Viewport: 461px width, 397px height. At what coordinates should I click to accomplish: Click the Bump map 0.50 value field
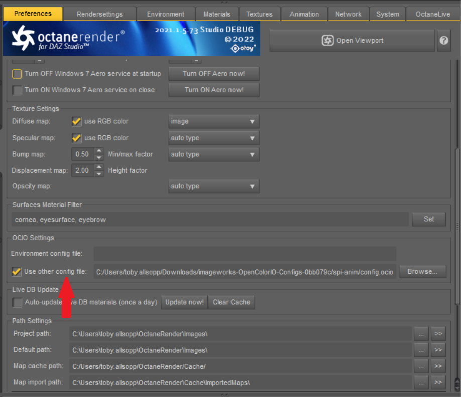pyautogui.click(x=83, y=154)
